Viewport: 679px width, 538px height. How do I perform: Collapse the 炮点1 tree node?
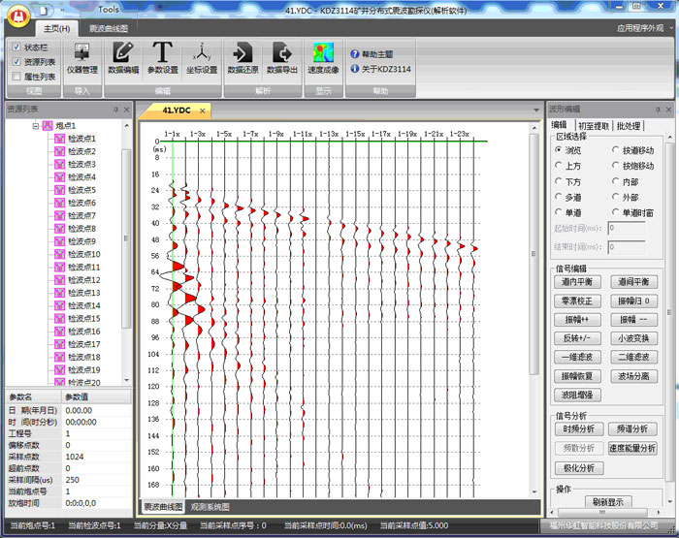36,127
